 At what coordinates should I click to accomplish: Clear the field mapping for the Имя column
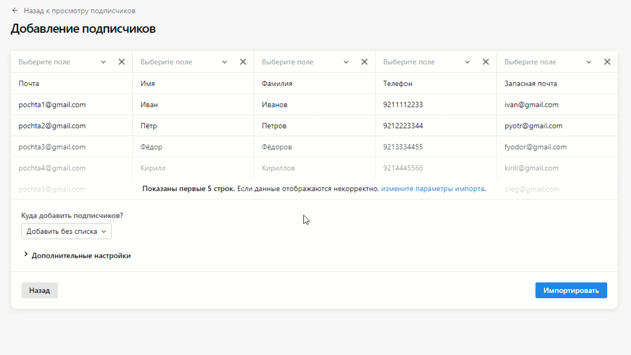pos(243,61)
